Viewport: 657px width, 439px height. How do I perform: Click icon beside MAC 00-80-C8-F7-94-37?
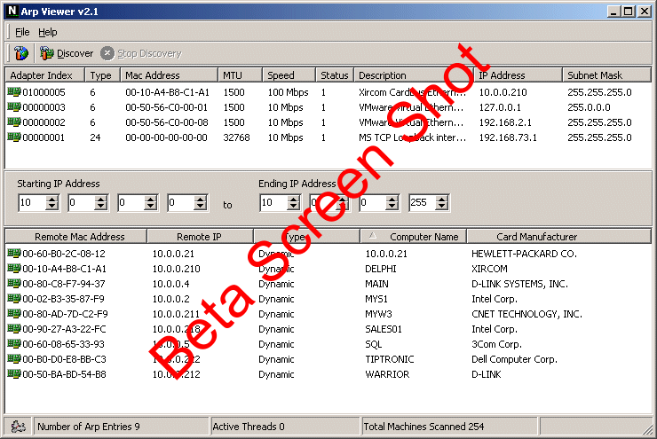tap(13, 284)
